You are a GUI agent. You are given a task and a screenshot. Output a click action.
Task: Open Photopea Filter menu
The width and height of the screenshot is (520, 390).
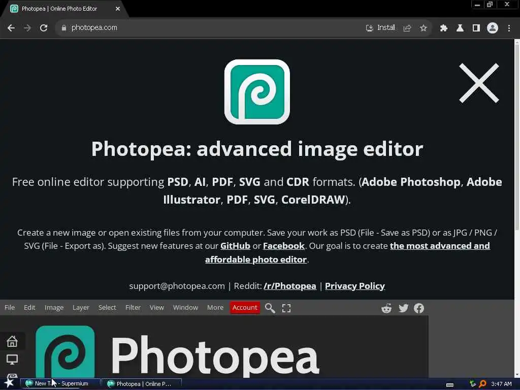tap(133, 307)
